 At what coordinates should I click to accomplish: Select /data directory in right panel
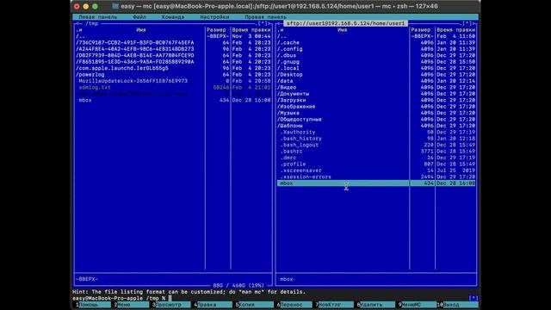tap(376, 81)
